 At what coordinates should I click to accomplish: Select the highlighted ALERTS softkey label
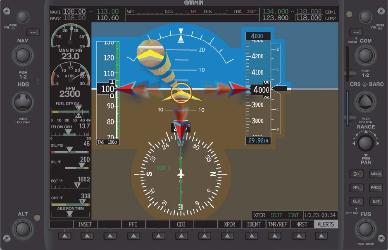click(326, 224)
